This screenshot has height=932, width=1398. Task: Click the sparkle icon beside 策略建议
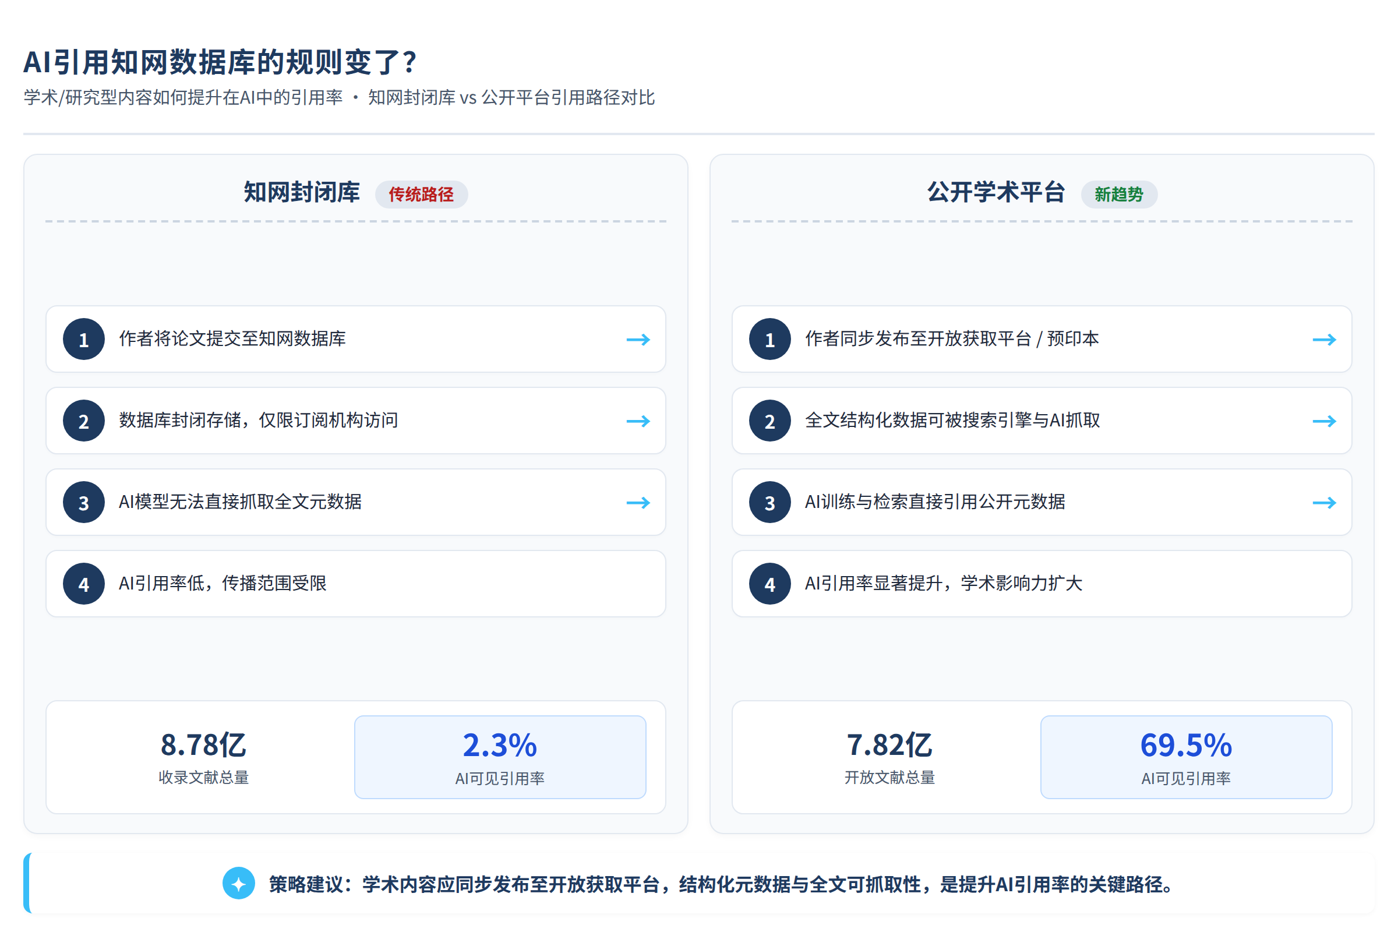pyautogui.click(x=238, y=883)
